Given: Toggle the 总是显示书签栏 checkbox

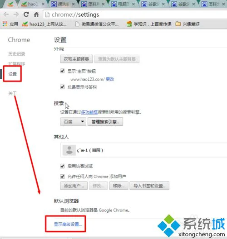Looking at the screenshot, I should pyautogui.click(x=62, y=87).
